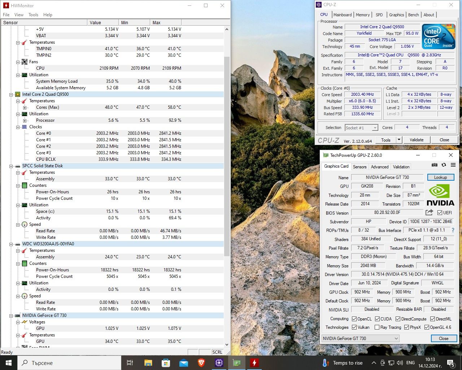
Task: Click the lightning icon next to GPU Voltages
Action: (x=25, y=322)
